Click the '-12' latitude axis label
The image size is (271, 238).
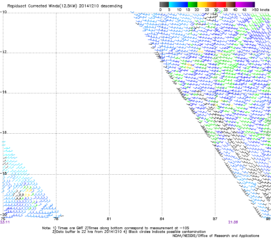click(3, 52)
